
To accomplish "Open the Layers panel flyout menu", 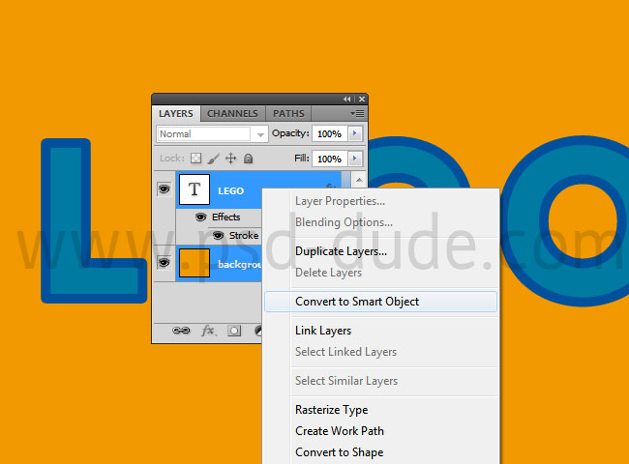I will [357, 114].
